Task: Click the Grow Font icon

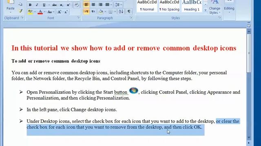Action: click(59, 12)
